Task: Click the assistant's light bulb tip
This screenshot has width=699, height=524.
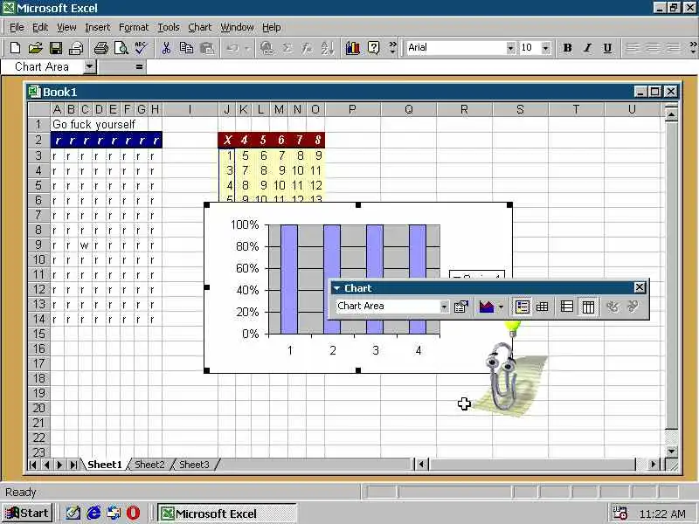Action: (512, 329)
